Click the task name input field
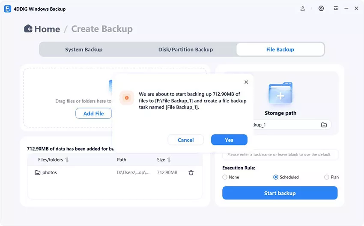The height and width of the screenshot is (226, 364). tap(280, 155)
